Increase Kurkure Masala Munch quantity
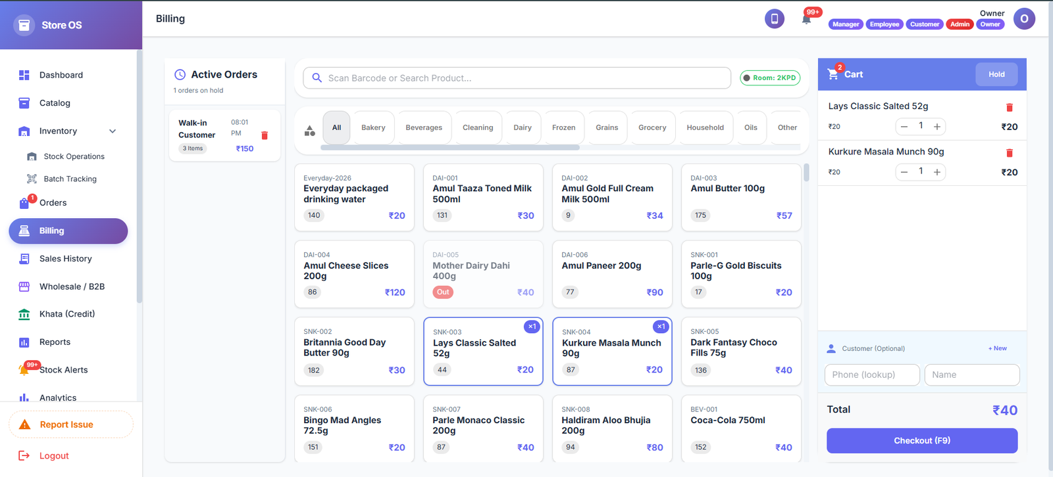This screenshot has height=477, width=1053. [x=937, y=172]
